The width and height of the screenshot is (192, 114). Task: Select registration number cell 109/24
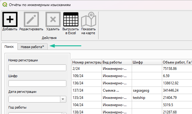coord(87,76)
